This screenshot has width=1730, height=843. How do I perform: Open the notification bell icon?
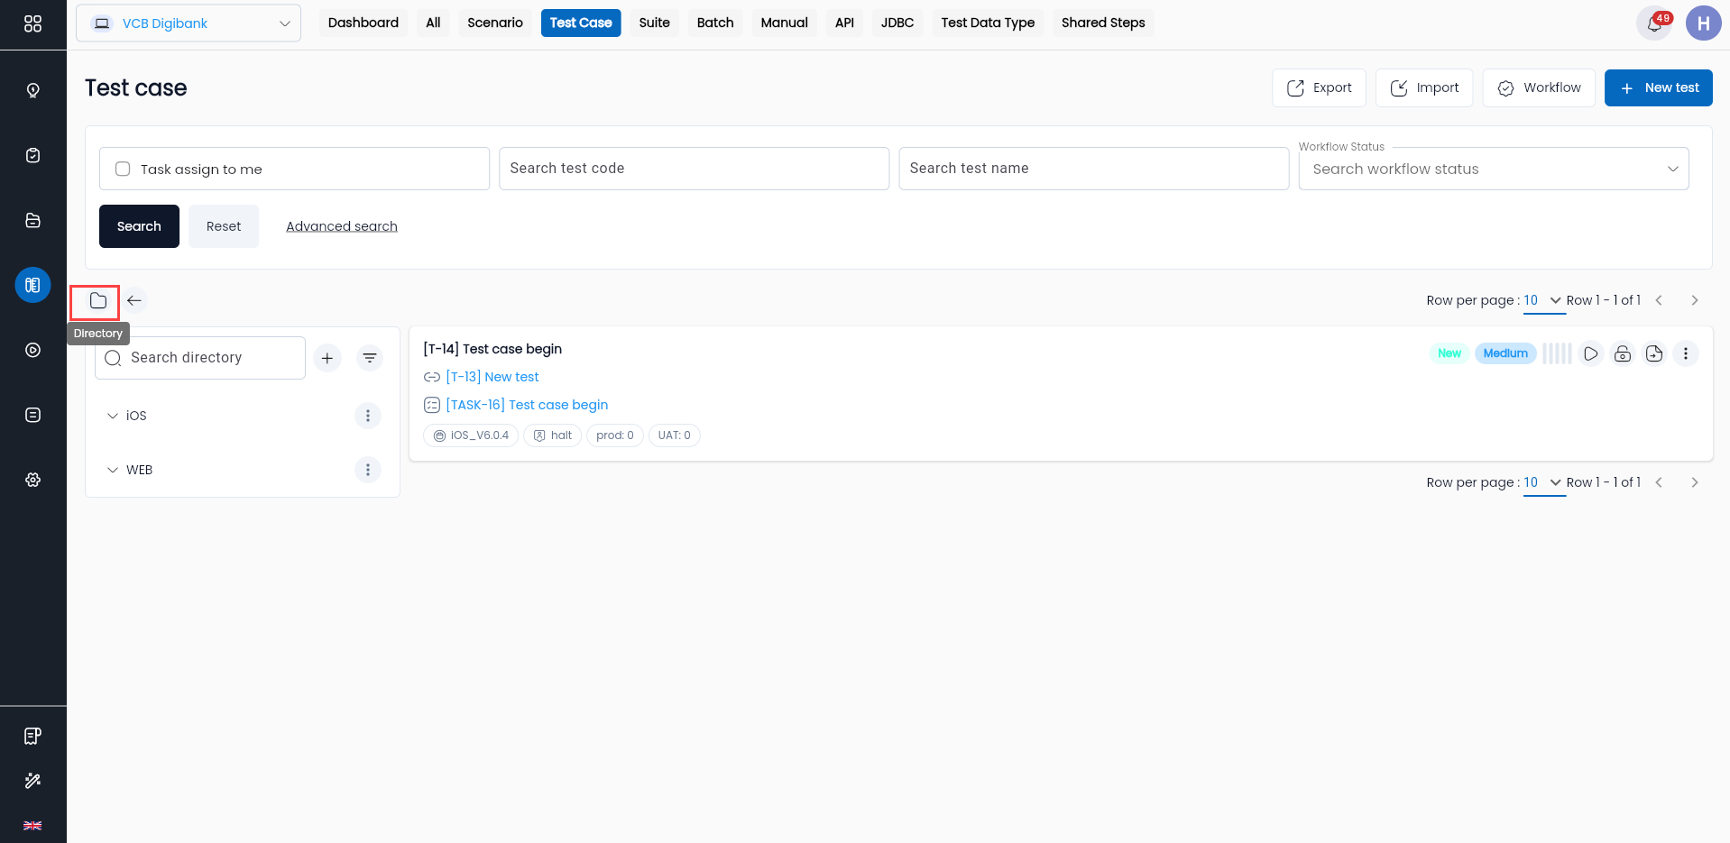point(1654,23)
